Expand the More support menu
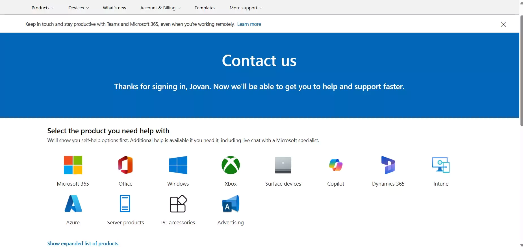 (x=246, y=8)
